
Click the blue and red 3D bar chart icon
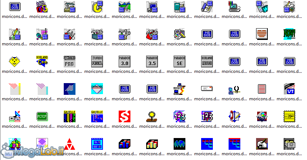[x=125, y=144]
